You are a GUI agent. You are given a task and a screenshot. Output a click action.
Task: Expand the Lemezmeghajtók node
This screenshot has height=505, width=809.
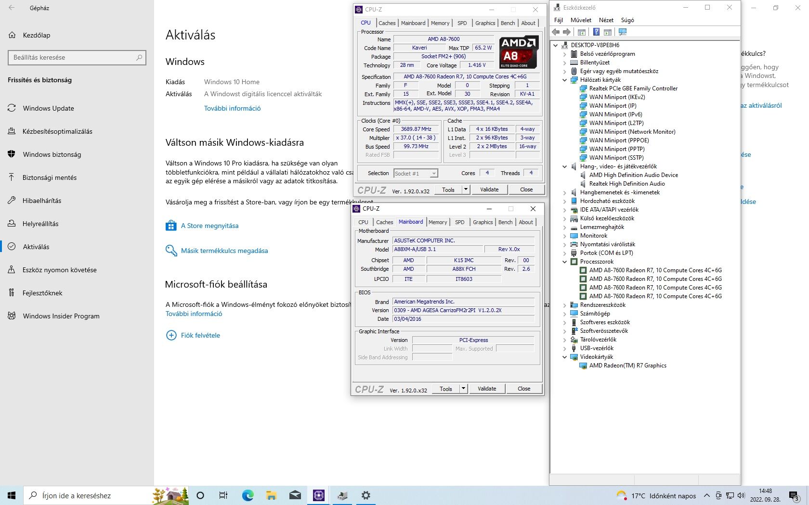tap(565, 227)
